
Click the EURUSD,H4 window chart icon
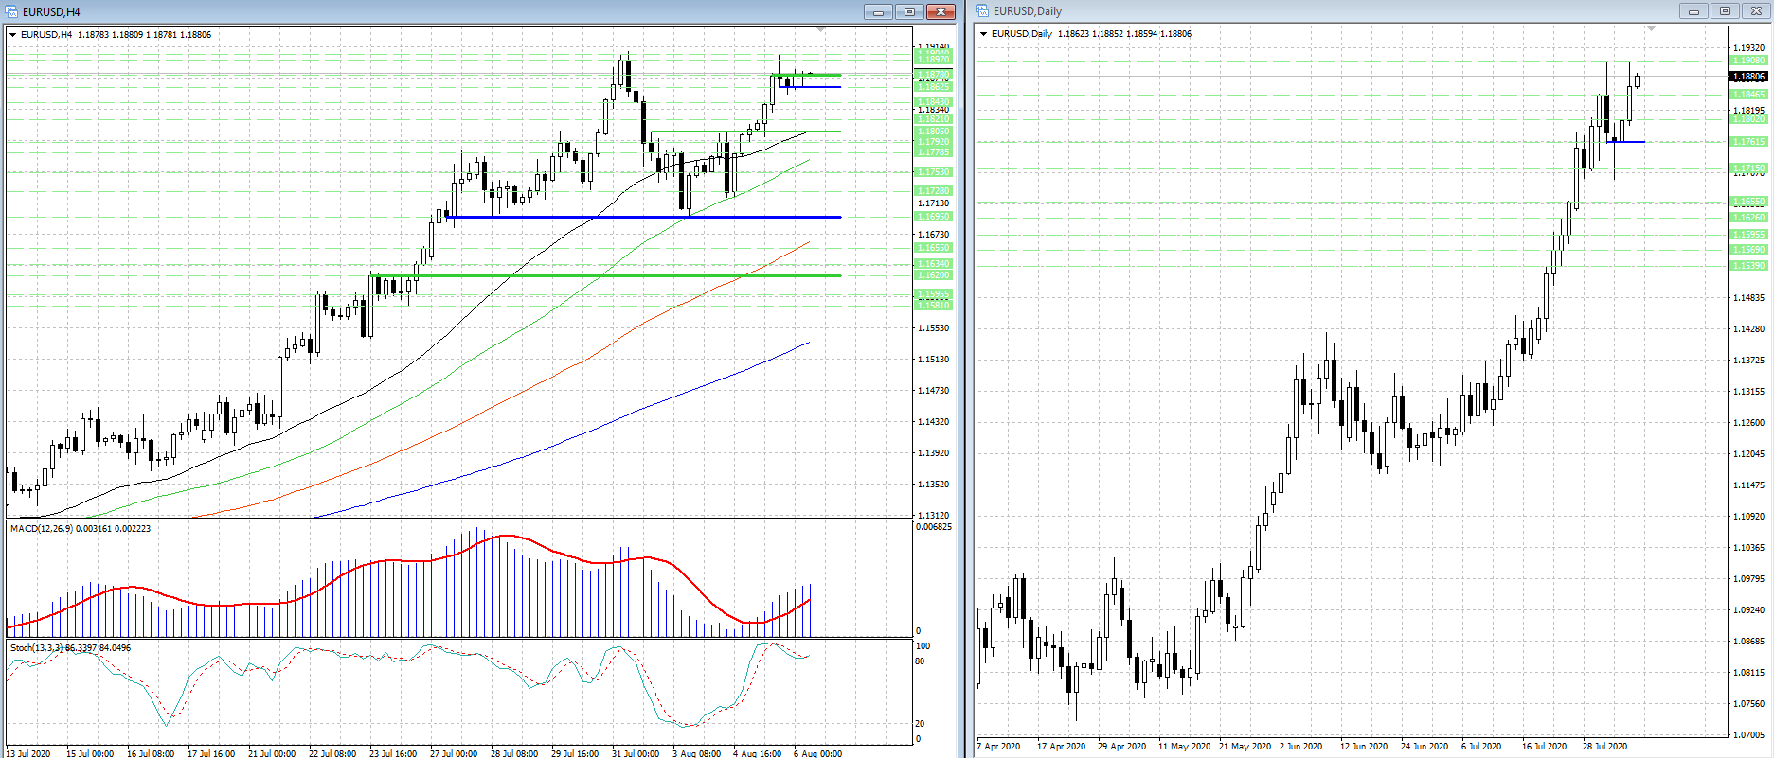(x=12, y=11)
